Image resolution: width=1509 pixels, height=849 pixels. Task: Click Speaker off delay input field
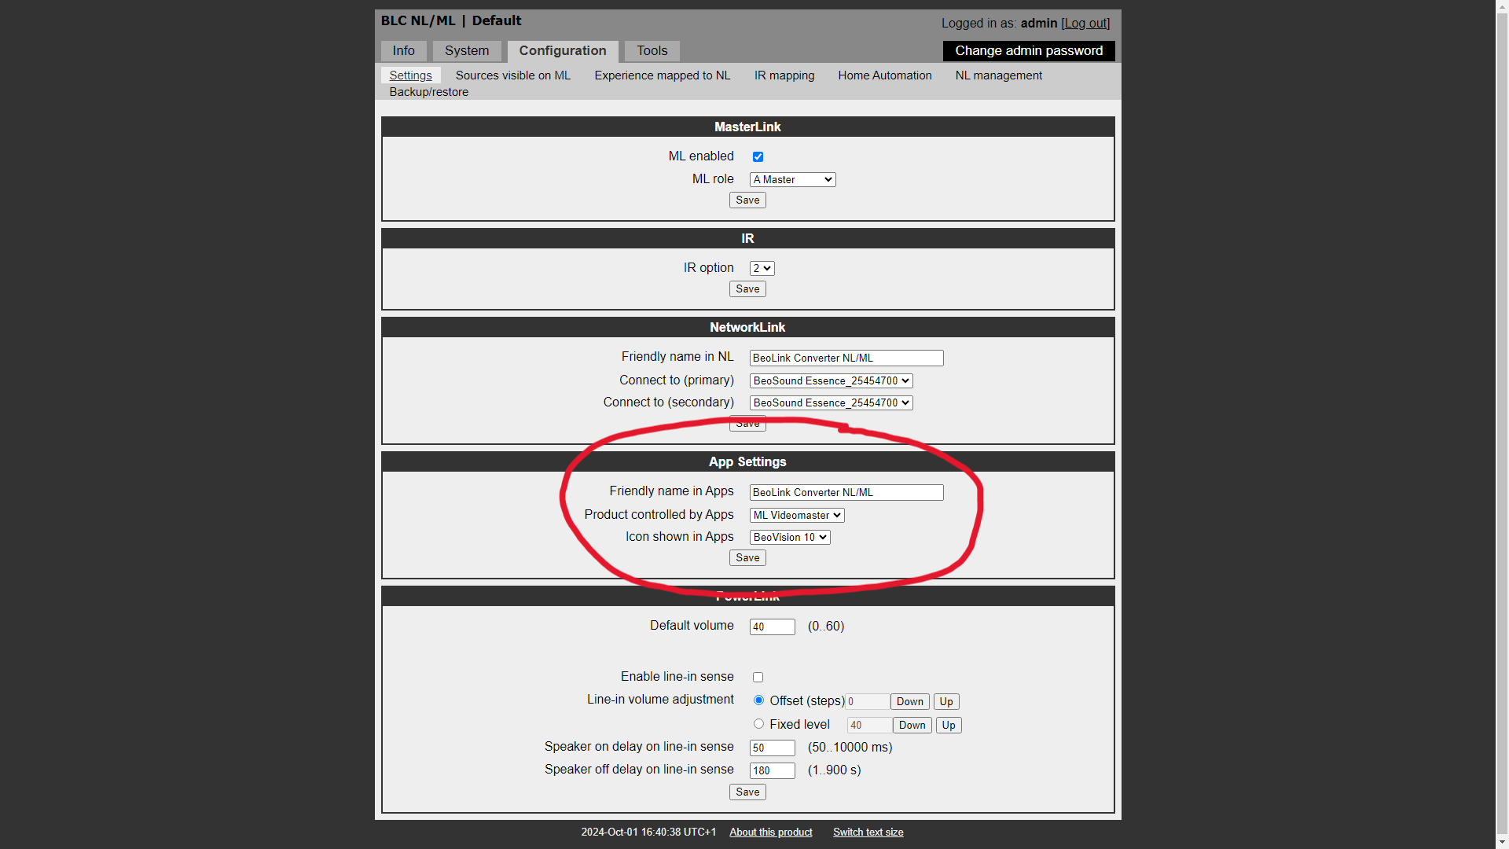click(772, 771)
